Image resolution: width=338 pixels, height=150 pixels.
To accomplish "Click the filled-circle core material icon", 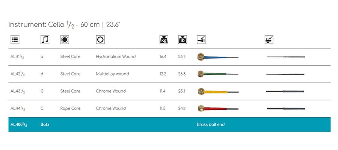I will 65,40.
